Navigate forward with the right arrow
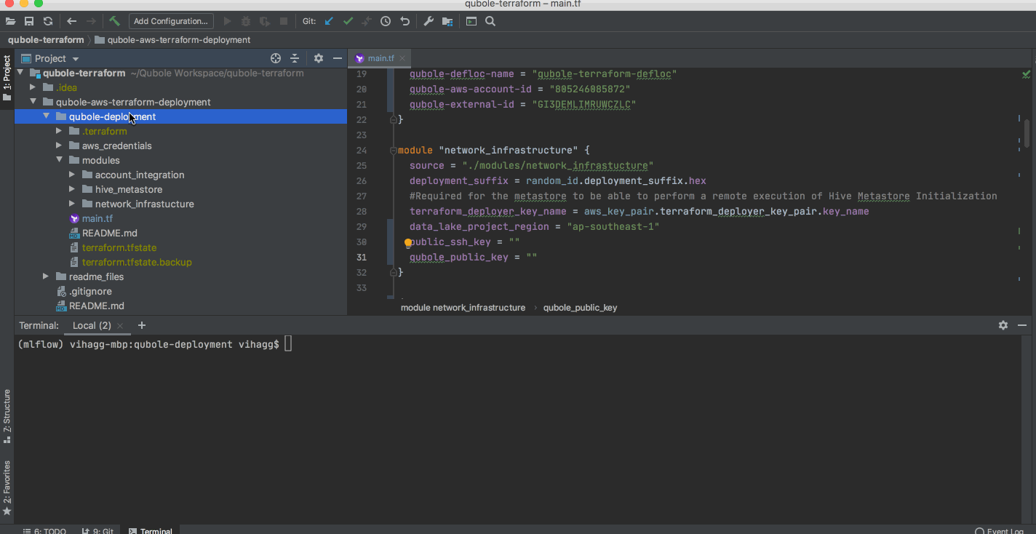 91,21
